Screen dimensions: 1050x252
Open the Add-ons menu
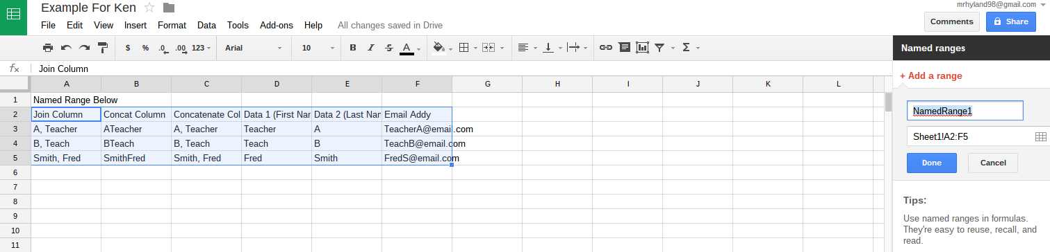(277, 25)
